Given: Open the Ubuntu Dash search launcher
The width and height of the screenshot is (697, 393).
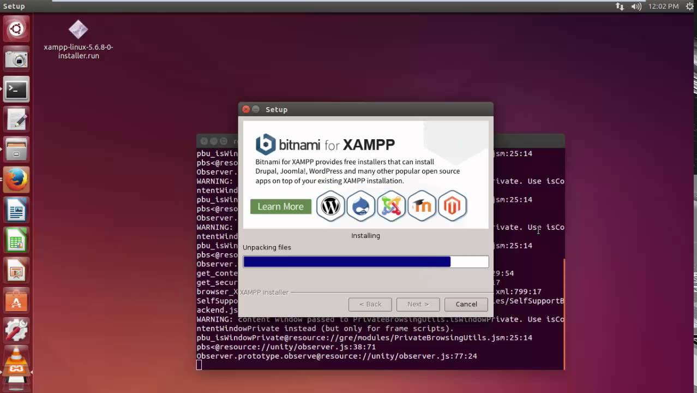Looking at the screenshot, I should pos(16,29).
